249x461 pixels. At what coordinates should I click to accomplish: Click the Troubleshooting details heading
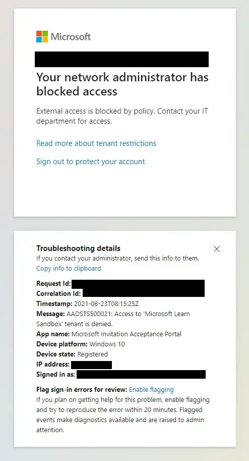pos(79,248)
